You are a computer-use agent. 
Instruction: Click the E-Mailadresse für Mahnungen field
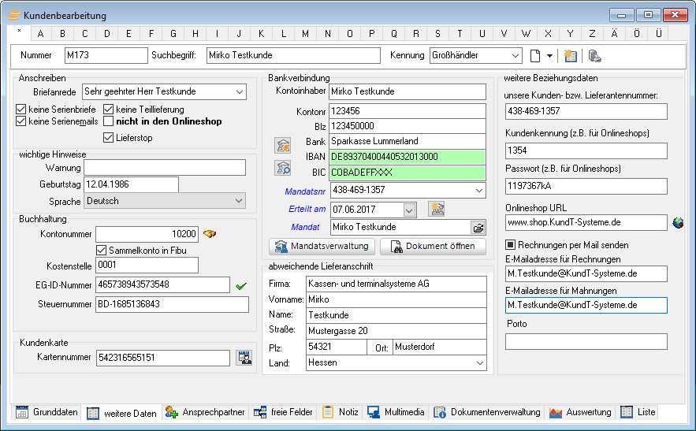click(586, 306)
